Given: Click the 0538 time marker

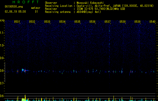Looking at the screenshot, I should tap(123, 22).
